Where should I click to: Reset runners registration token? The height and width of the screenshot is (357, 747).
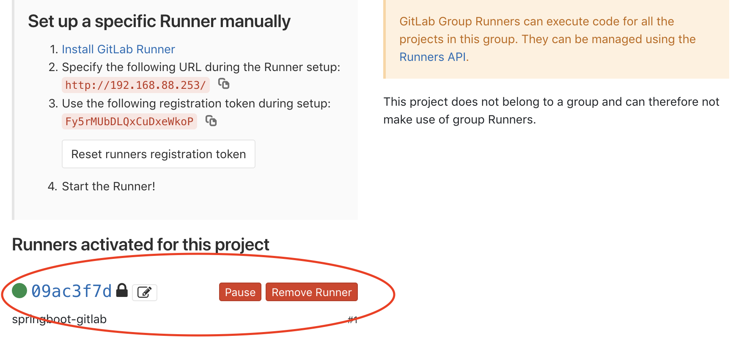pos(159,154)
